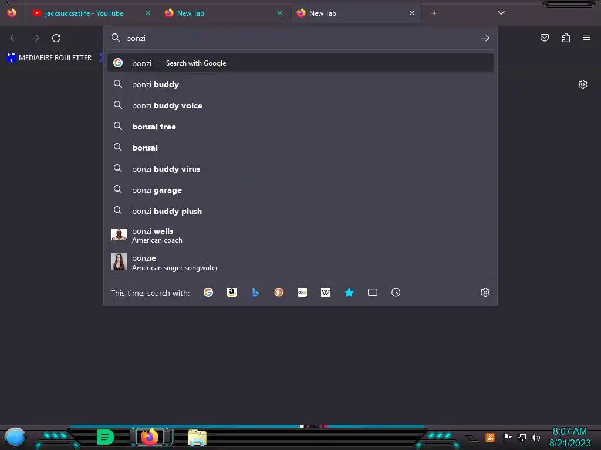The height and width of the screenshot is (450, 601).
Task: Choose 'bonzi wells American coach' suggestion
Action: tap(300, 236)
